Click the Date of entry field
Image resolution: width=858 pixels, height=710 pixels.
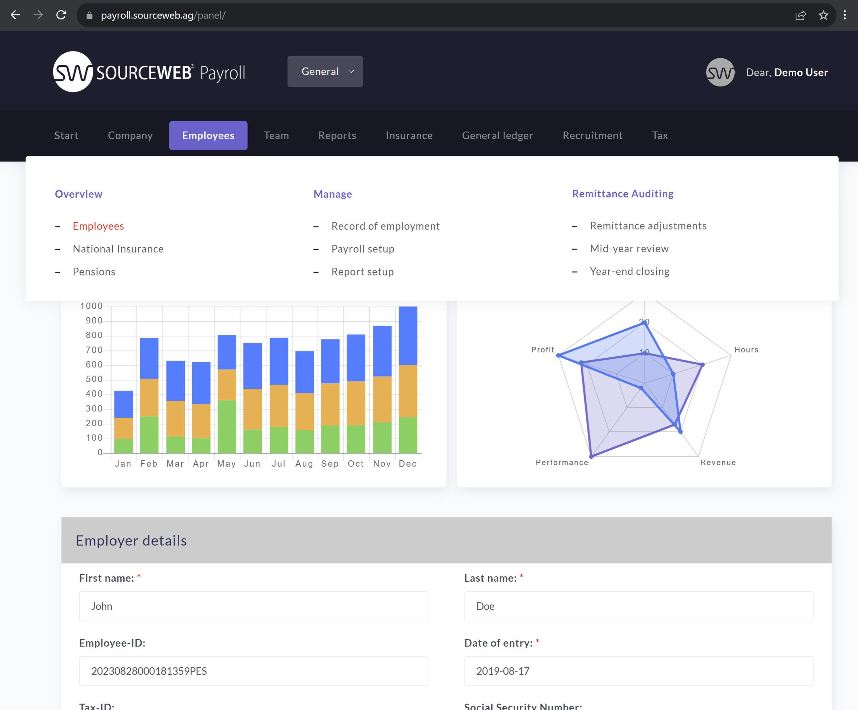tap(638, 671)
